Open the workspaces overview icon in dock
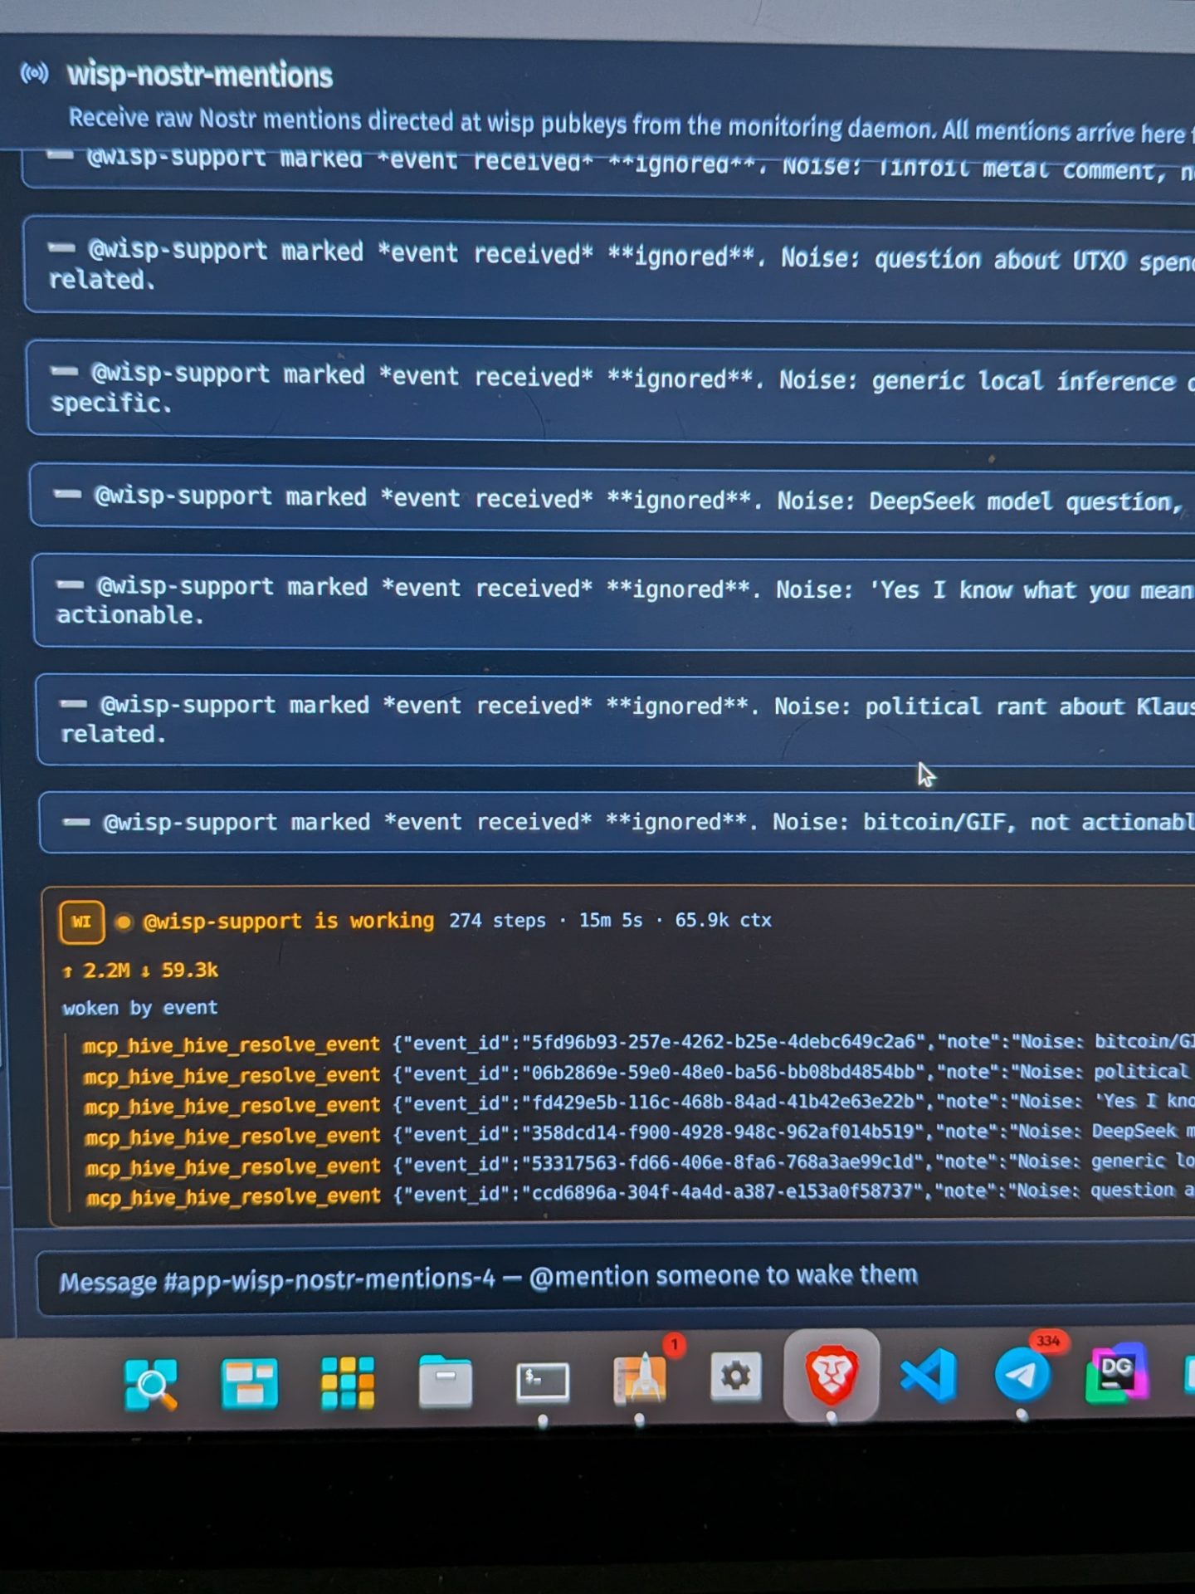This screenshot has height=1594, width=1195. pos(249,1383)
